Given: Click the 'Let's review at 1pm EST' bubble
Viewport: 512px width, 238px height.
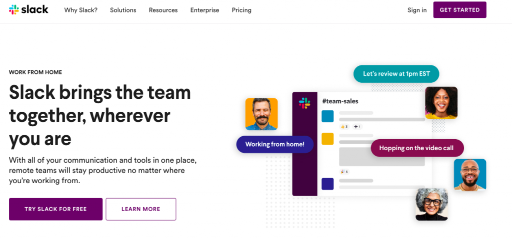Looking at the screenshot, I should pos(396,74).
